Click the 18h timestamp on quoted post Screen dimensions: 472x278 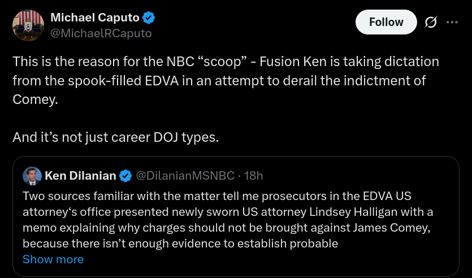click(254, 176)
